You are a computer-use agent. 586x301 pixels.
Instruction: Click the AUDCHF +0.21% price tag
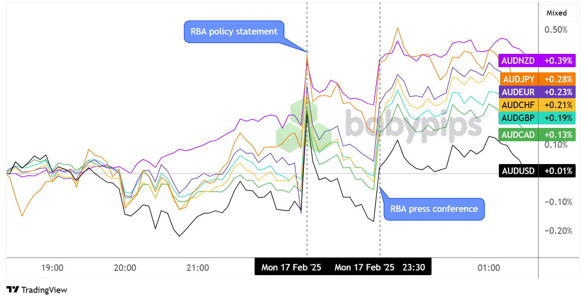point(536,105)
